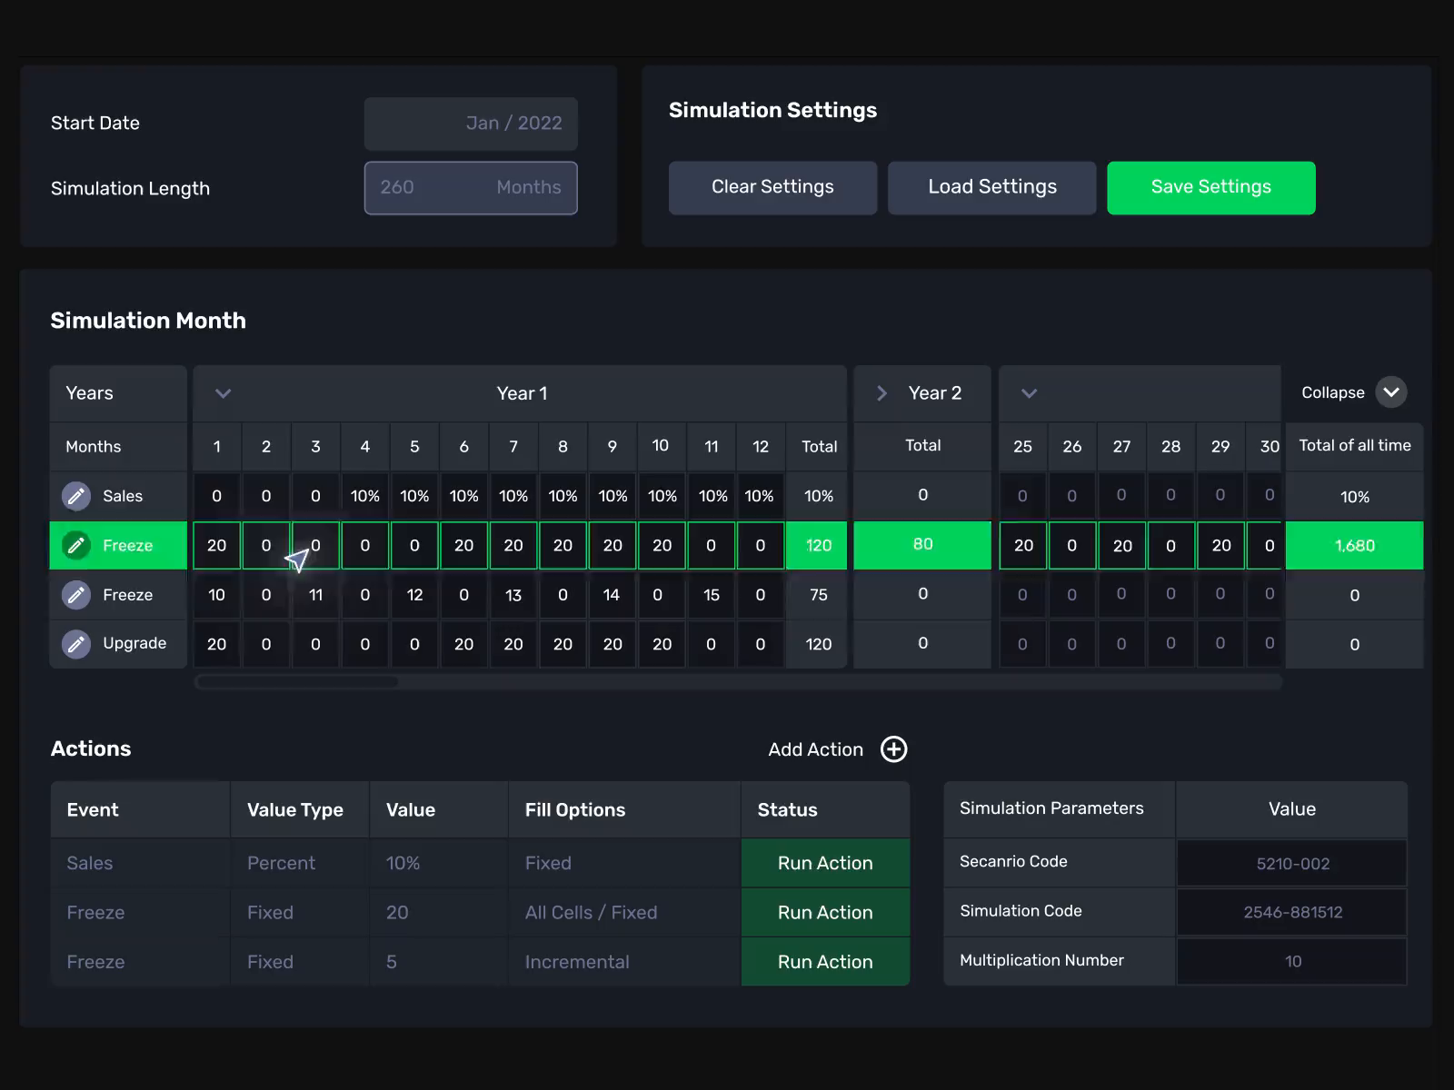This screenshot has width=1454, height=1090.
Task: Click the Clear Settings button
Action: tap(772, 187)
